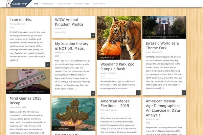Open arrow button on Woodland Park Zoo card
This screenshot has height=135, width=203.
click(138, 93)
